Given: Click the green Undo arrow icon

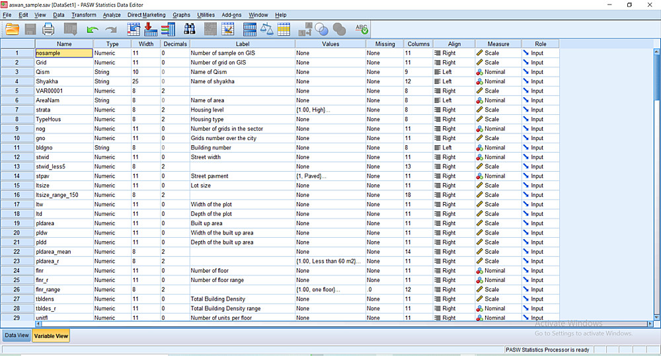Looking at the screenshot, I should tap(93, 29).
